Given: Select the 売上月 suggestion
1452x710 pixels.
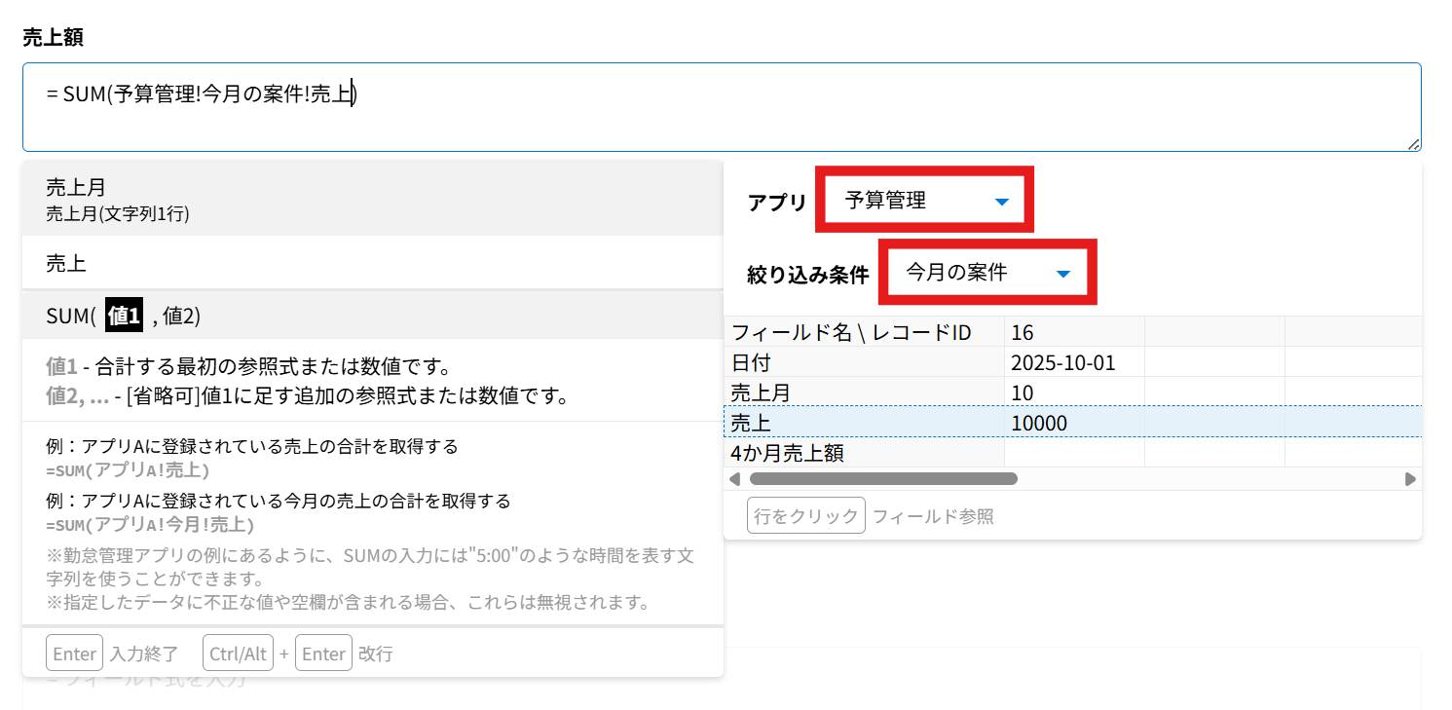Looking at the screenshot, I should click(x=371, y=199).
